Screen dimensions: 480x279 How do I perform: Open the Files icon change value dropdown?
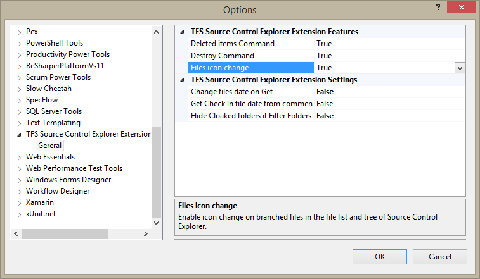coord(460,68)
